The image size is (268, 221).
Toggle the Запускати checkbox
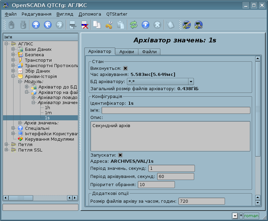pyautogui.click(x=120, y=155)
